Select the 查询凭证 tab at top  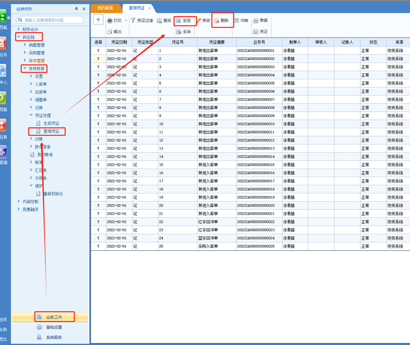point(137,8)
